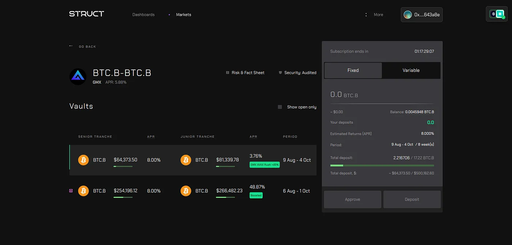Switch to the Variable tranche option
Screen dimensions: 512x245
pyautogui.click(x=411, y=70)
